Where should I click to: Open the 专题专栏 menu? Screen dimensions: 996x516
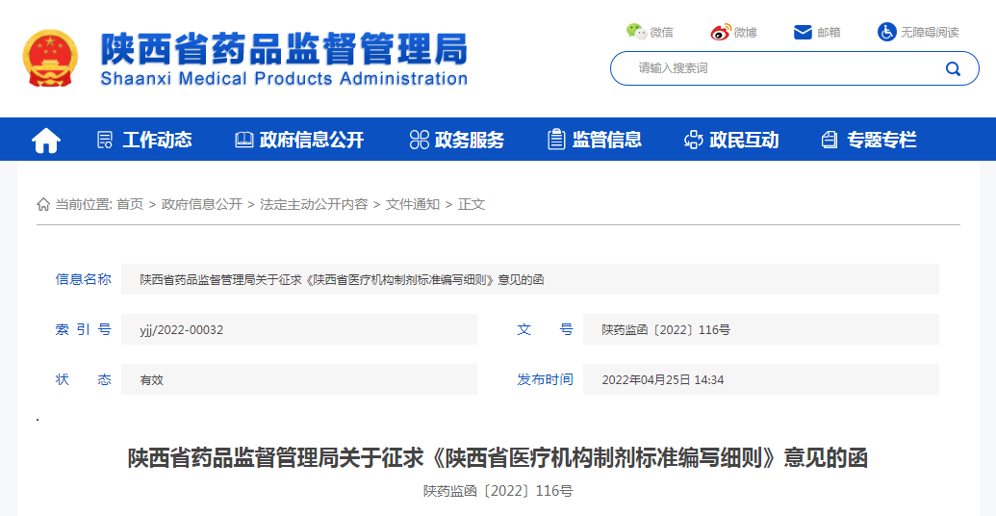[x=881, y=140]
